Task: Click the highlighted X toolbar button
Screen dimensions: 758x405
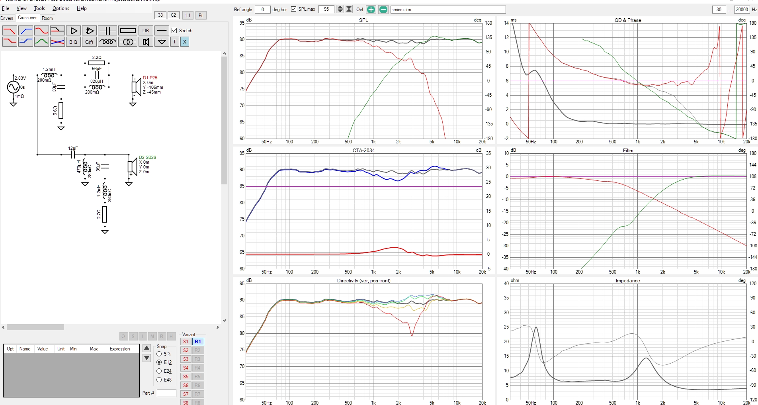Action: [x=184, y=41]
